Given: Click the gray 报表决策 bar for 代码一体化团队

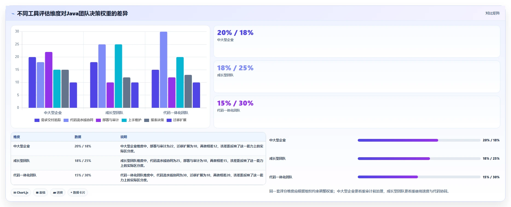Looking at the screenshot, I should (x=188, y=91).
